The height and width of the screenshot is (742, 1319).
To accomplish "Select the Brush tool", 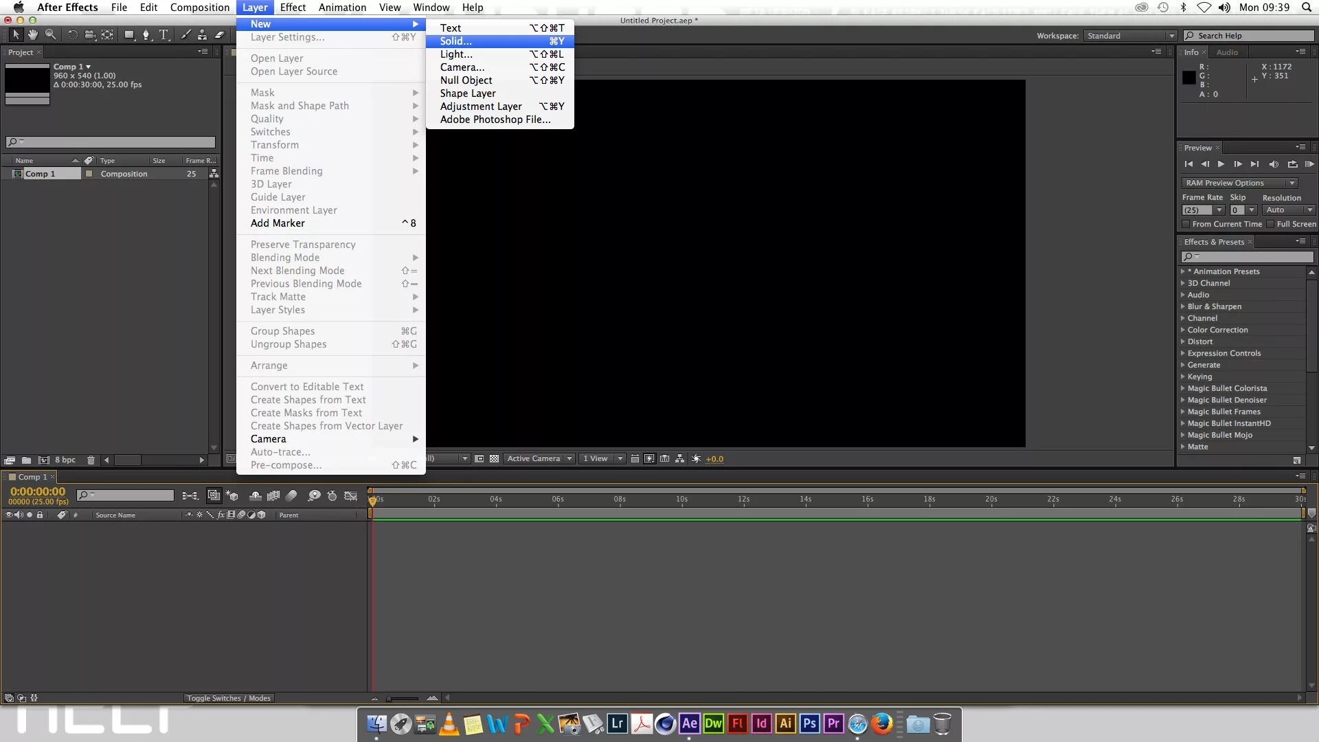I will click(x=185, y=34).
